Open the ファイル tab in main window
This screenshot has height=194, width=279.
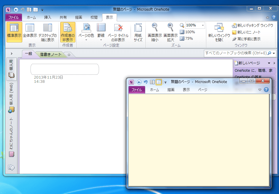[x=14, y=18]
